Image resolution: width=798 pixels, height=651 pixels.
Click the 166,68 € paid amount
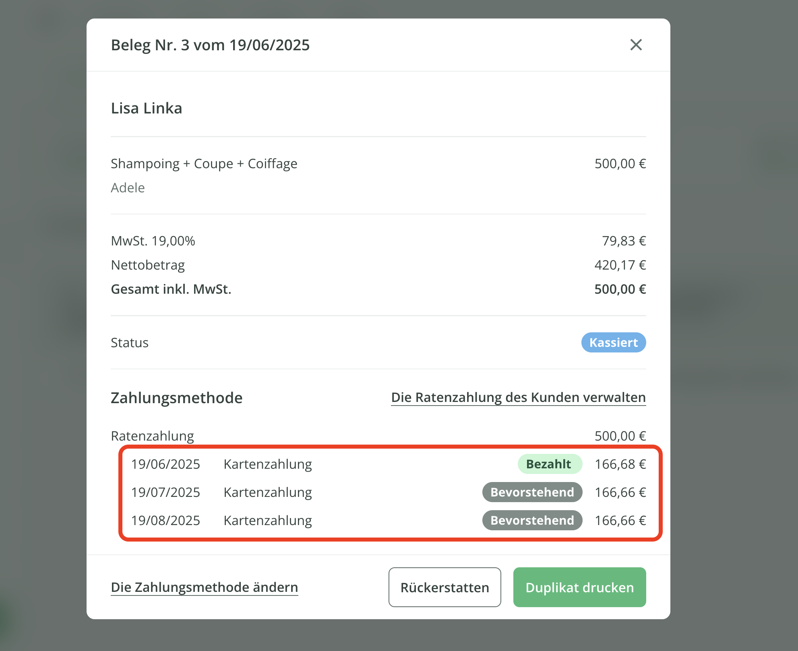coord(620,464)
